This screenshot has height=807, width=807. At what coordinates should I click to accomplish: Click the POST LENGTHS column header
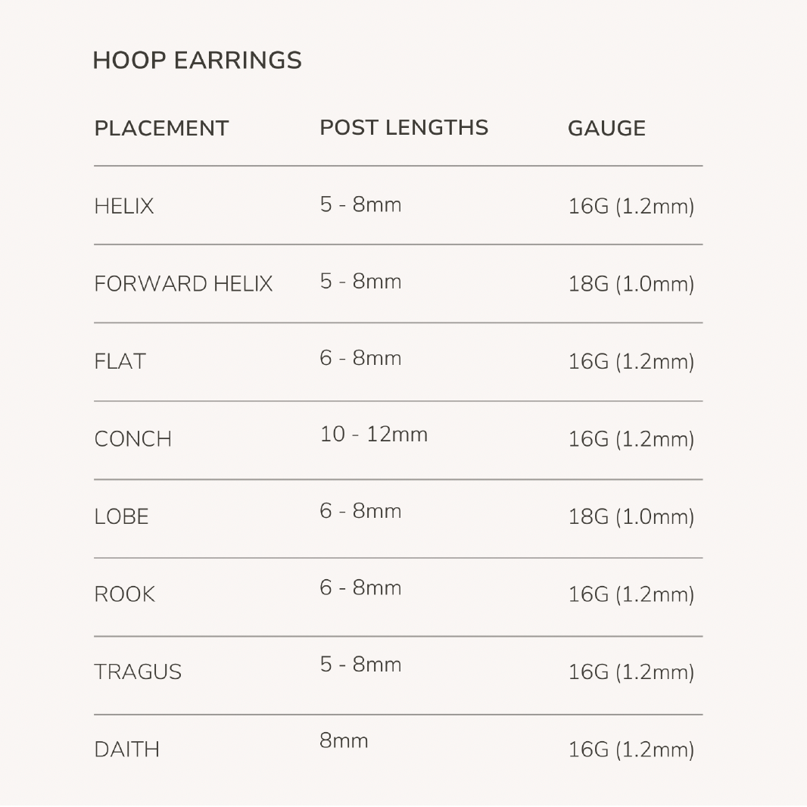tap(403, 128)
